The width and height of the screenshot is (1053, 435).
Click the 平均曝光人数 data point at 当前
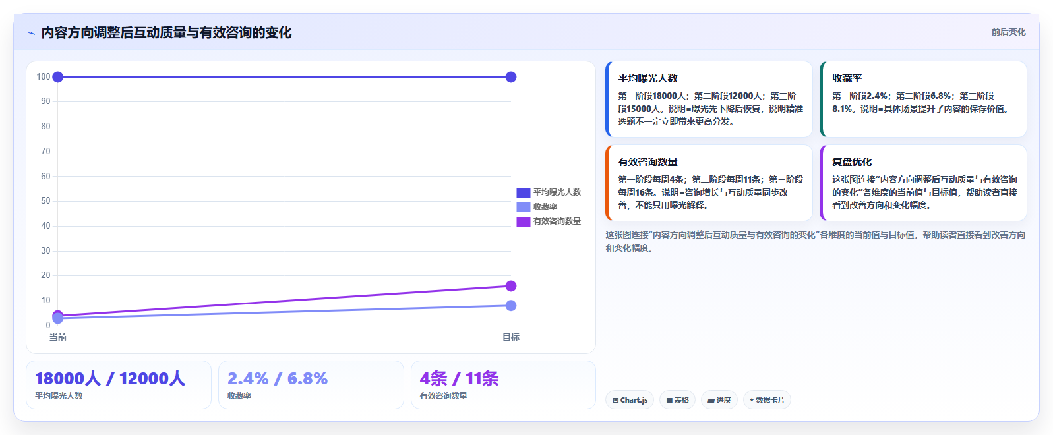click(58, 77)
